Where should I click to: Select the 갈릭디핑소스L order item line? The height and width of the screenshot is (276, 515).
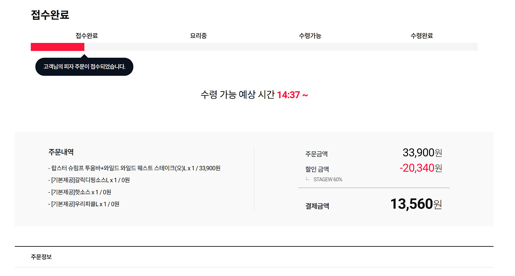(89, 180)
